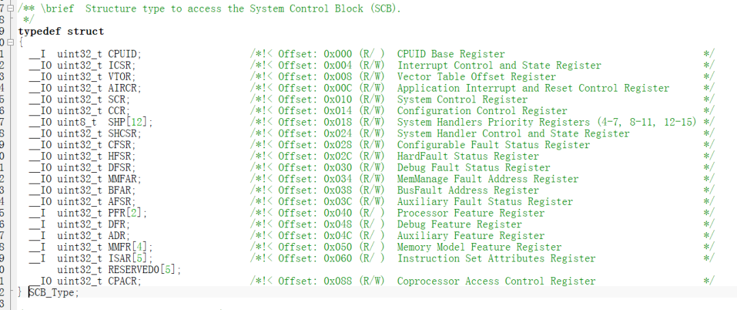Viewport: 737px width, 310px height.
Task: Click the "Coprocessor Access Control Register" comment
Action: click(496, 281)
